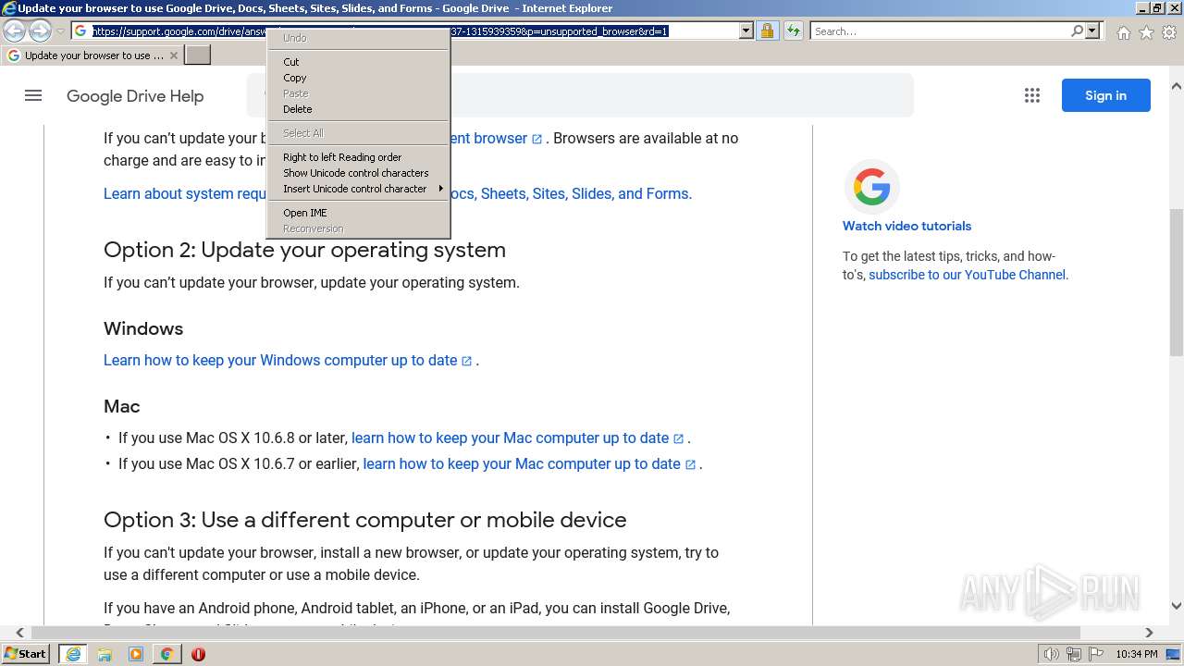The width and height of the screenshot is (1184, 666).
Task: Select the Update your browser tab
Action: coord(91,55)
